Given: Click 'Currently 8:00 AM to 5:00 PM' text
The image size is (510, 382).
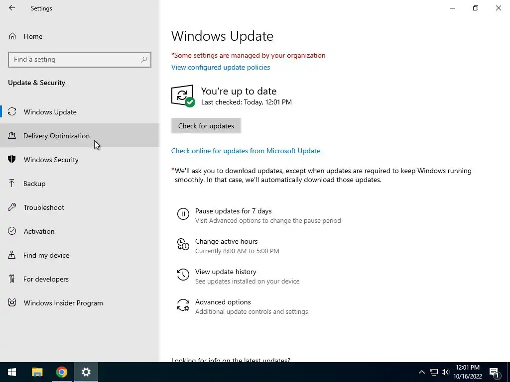Looking at the screenshot, I should (237, 251).
